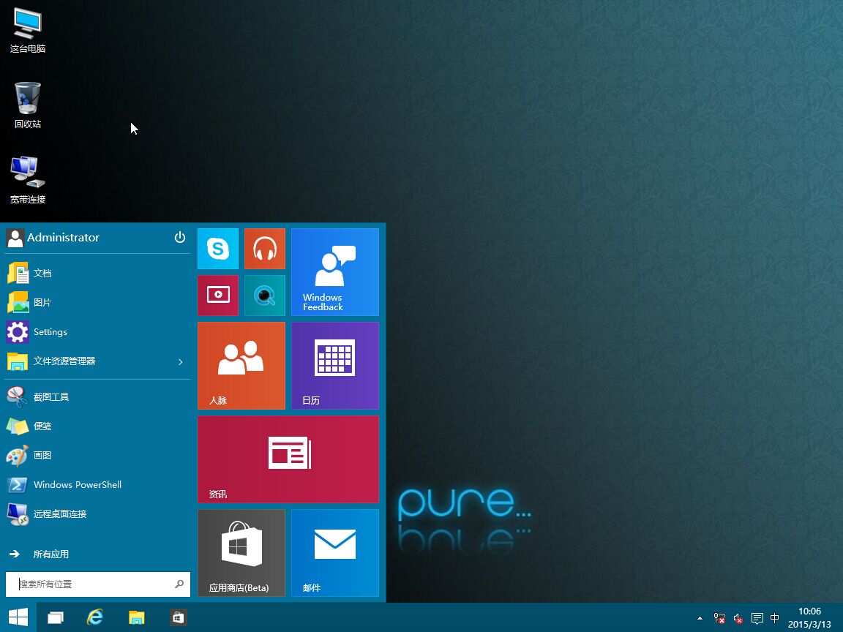Image resolution: width=843 pixels, height=632 pixels.
Task: Switch the 中 input method indicator
Action: (x=775, y=618)
